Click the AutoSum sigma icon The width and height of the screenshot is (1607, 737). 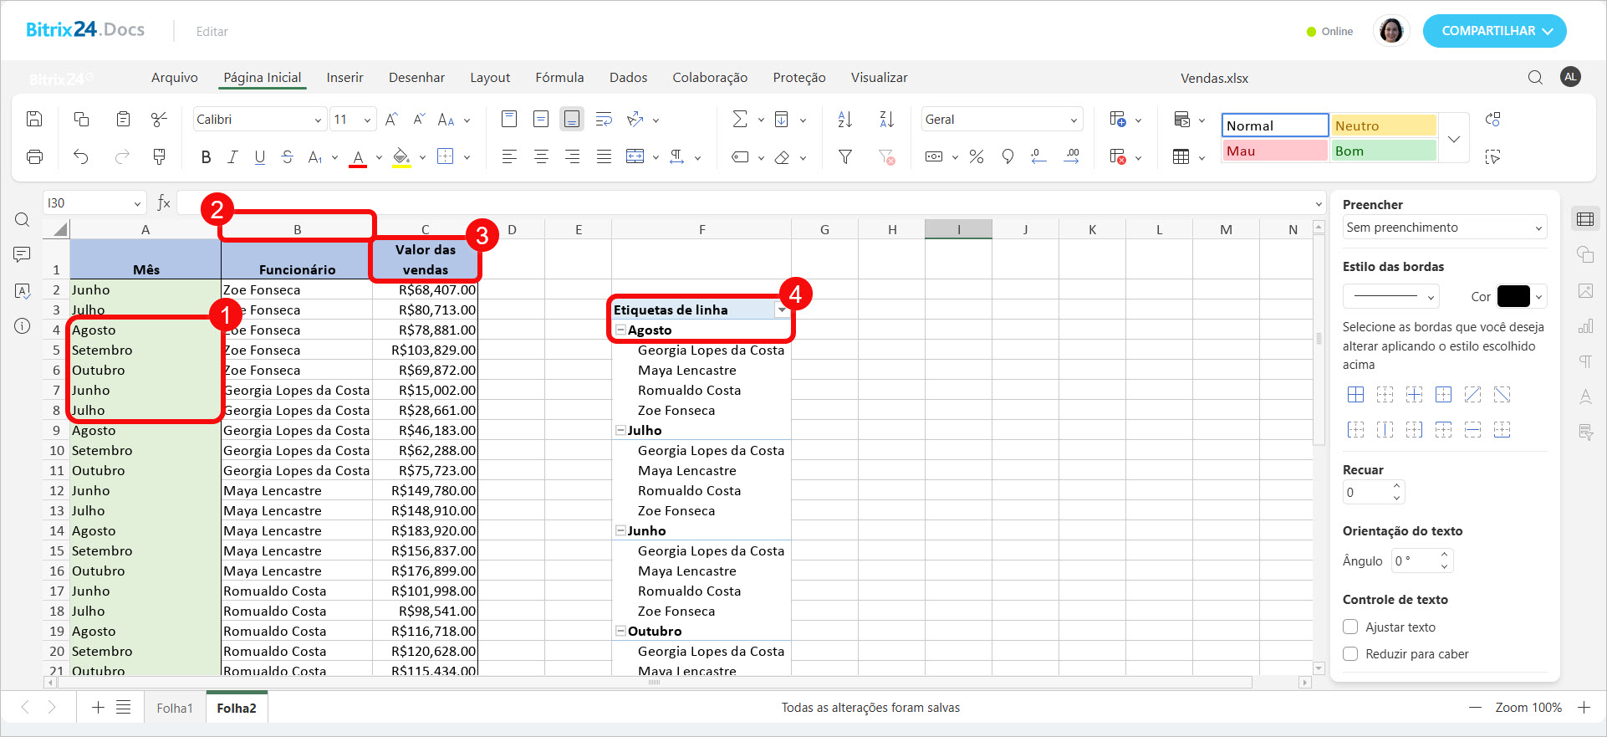click(x=740, y=120)
